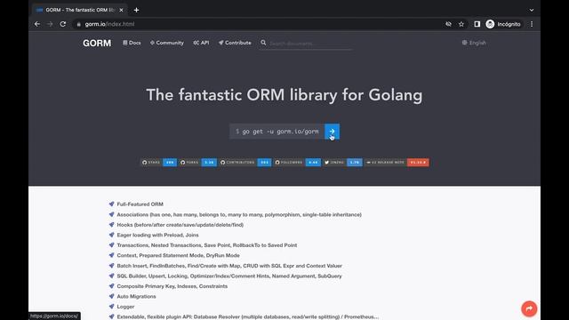The height and width of the screenshot is (320, 569).
Task: Open the GitHub Stars badge
Action: coord(159,163)
